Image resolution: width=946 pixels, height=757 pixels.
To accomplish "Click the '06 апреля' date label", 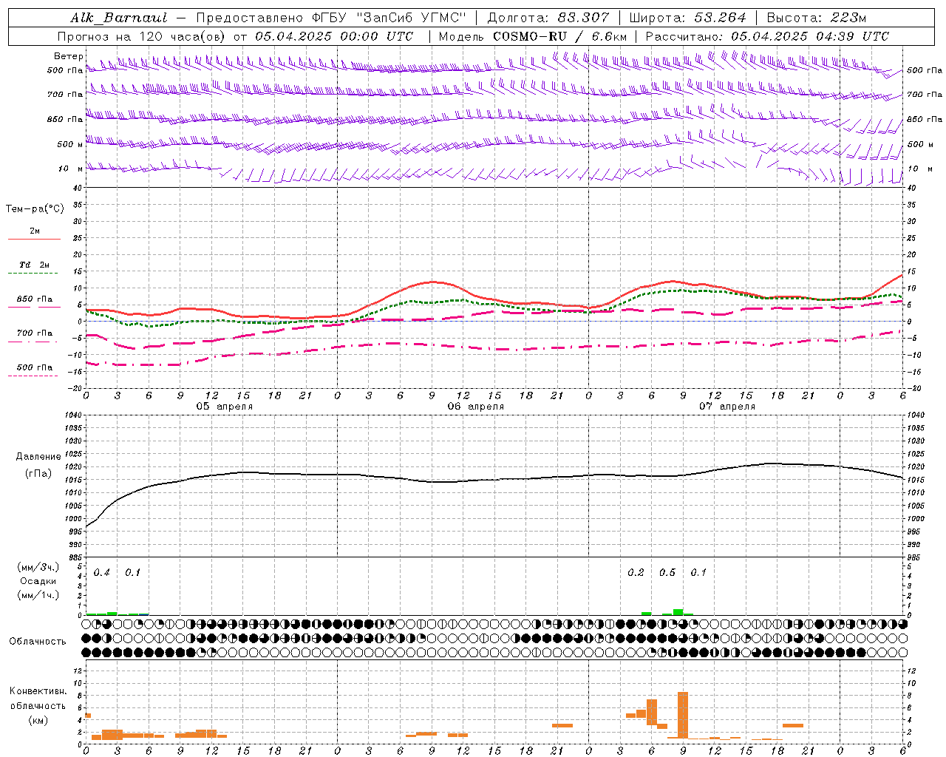I will pos(476,407).
